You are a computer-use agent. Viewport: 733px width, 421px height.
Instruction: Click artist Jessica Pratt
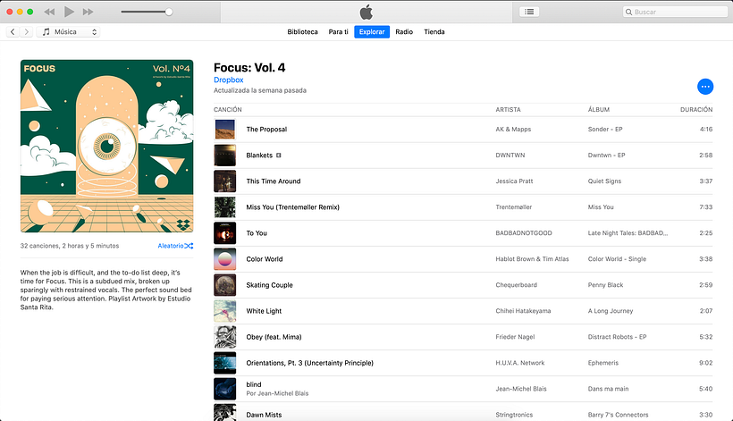tap(514, 181)
